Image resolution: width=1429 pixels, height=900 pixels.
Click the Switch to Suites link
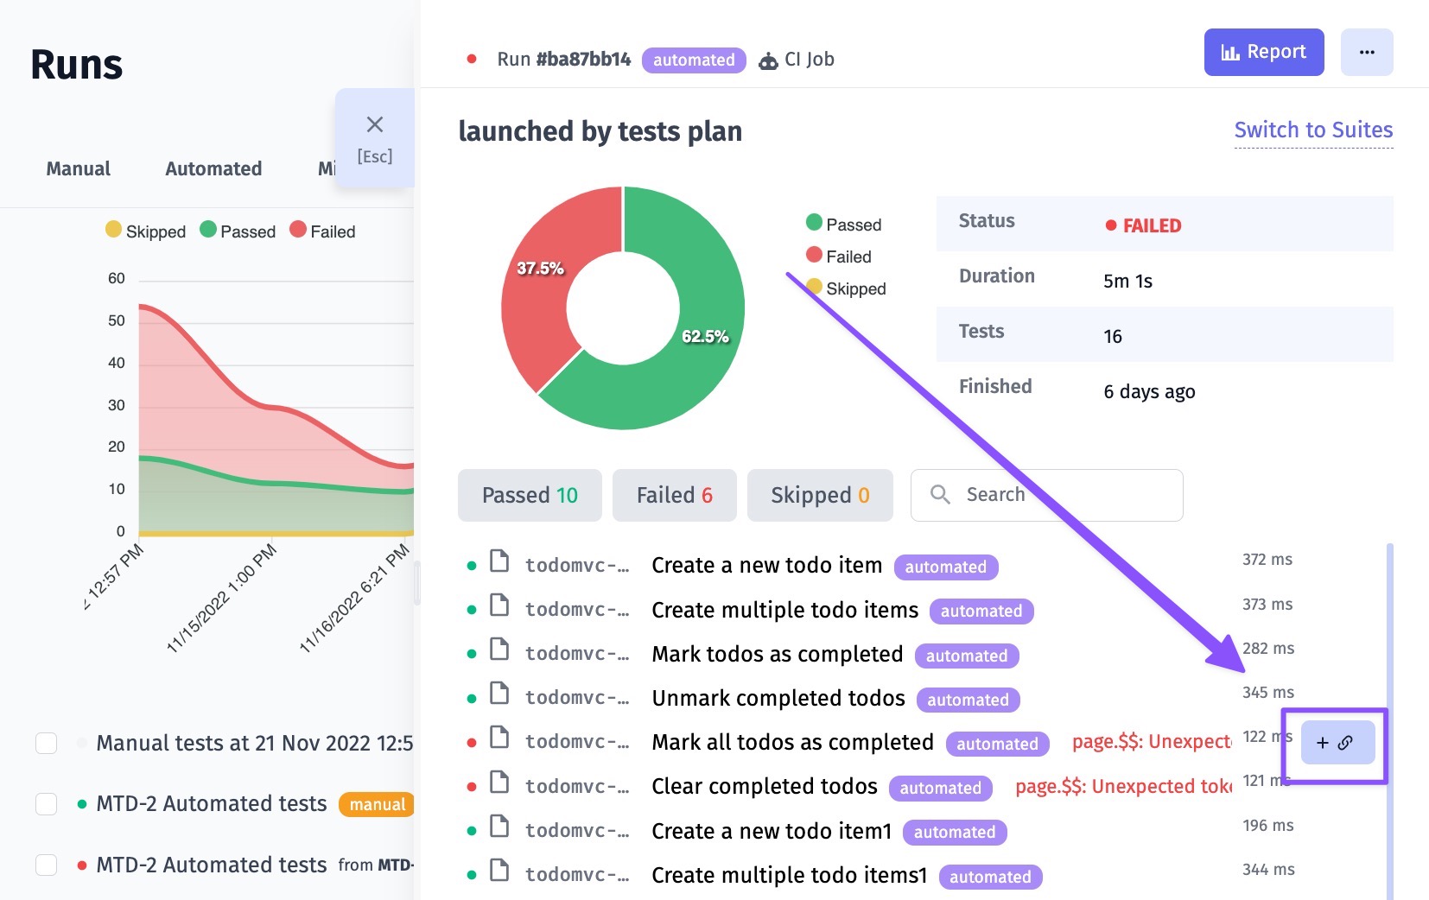pos(1312,130)
